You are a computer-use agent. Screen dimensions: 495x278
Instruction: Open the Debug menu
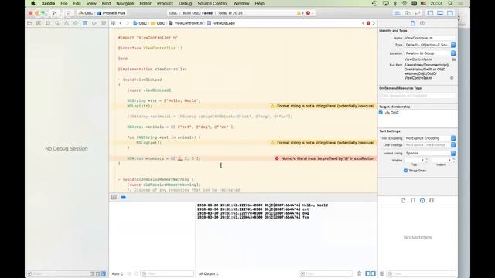point(185,3)
